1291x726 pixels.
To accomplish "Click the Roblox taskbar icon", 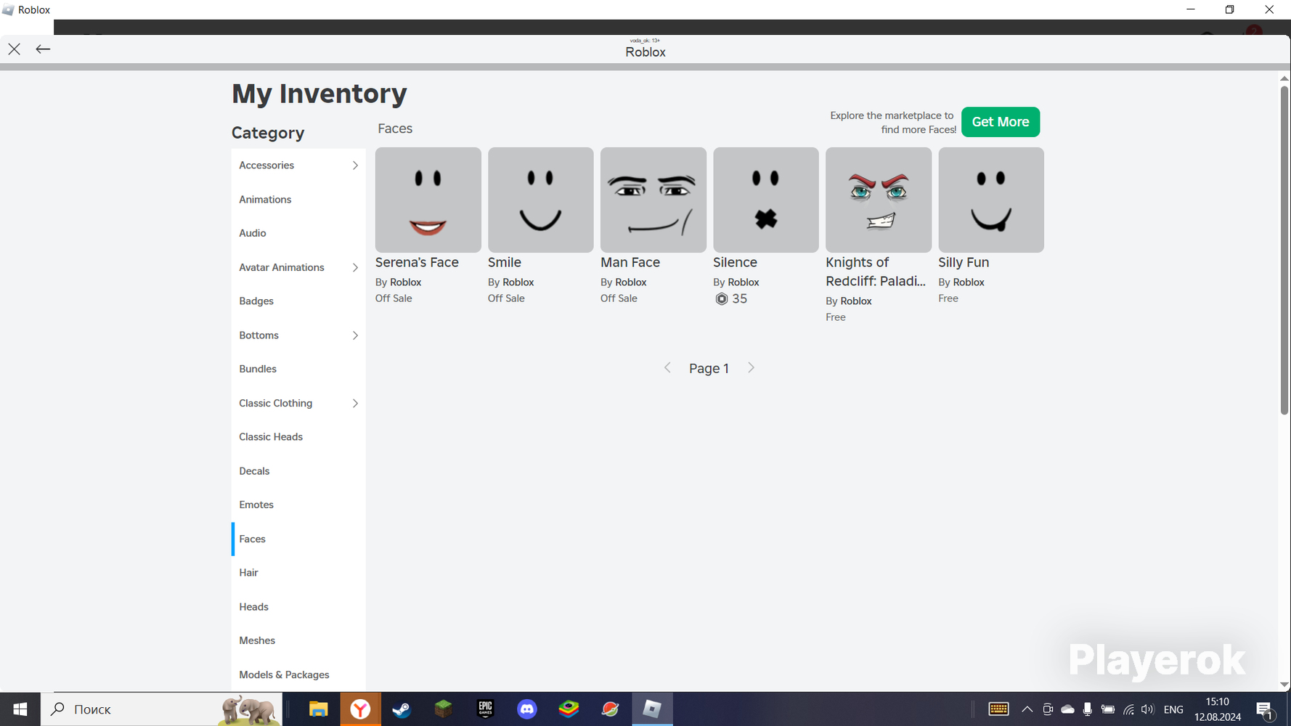I will (652, 709).
